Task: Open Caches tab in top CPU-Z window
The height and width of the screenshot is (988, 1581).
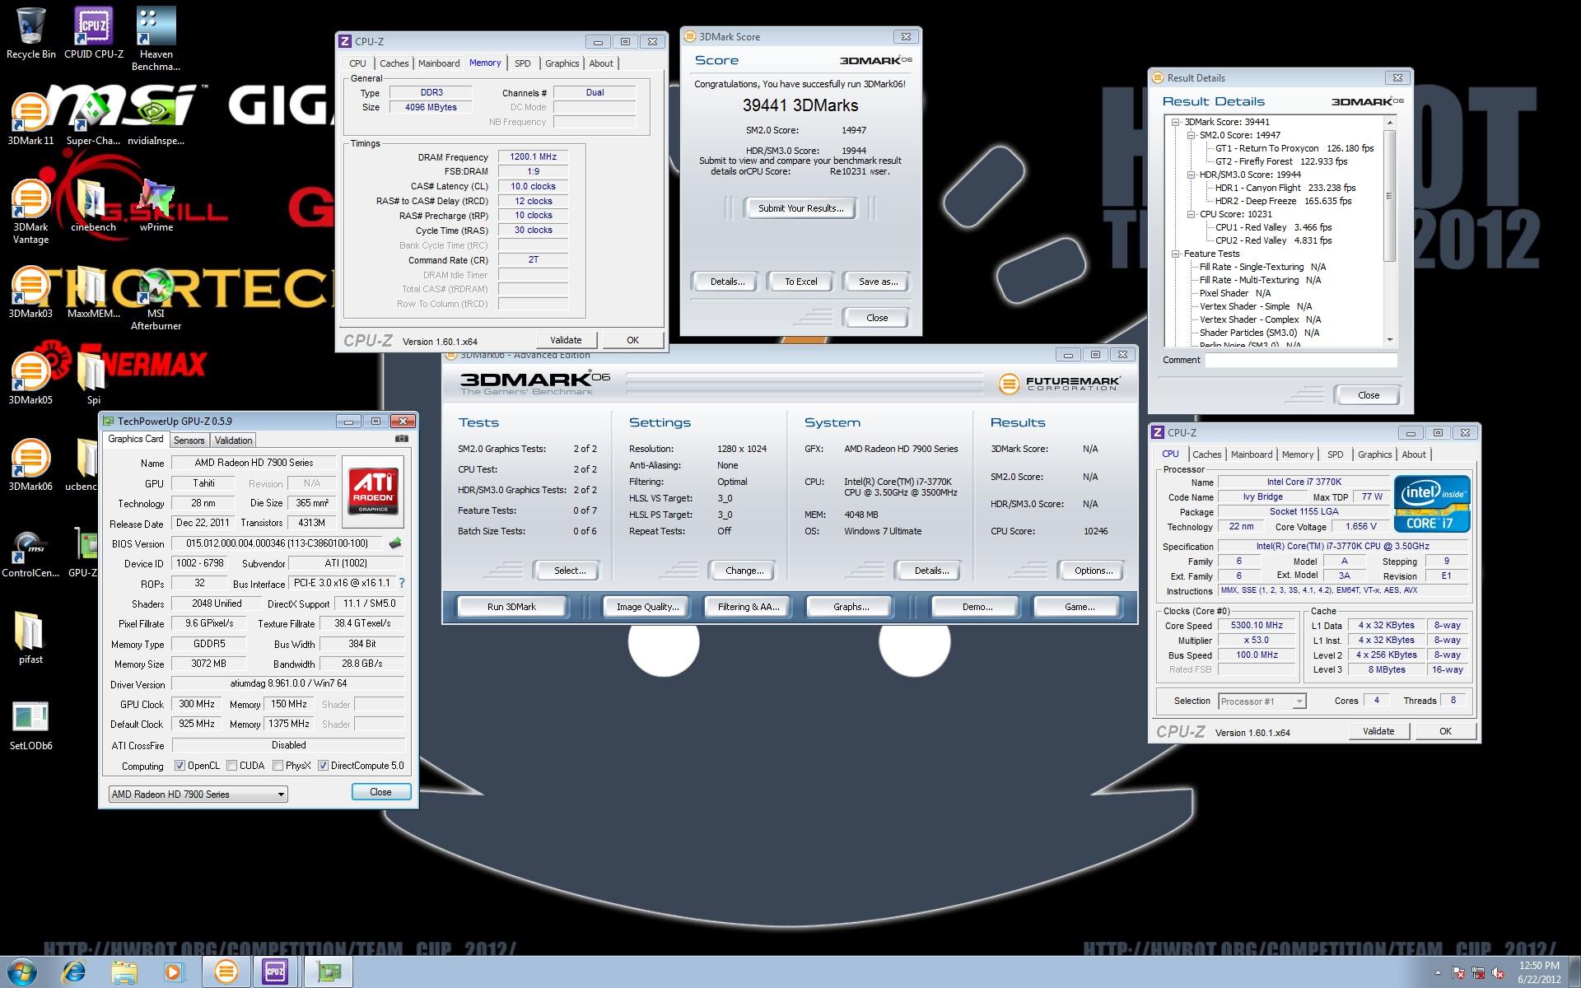Action: (x=394, y=63)
